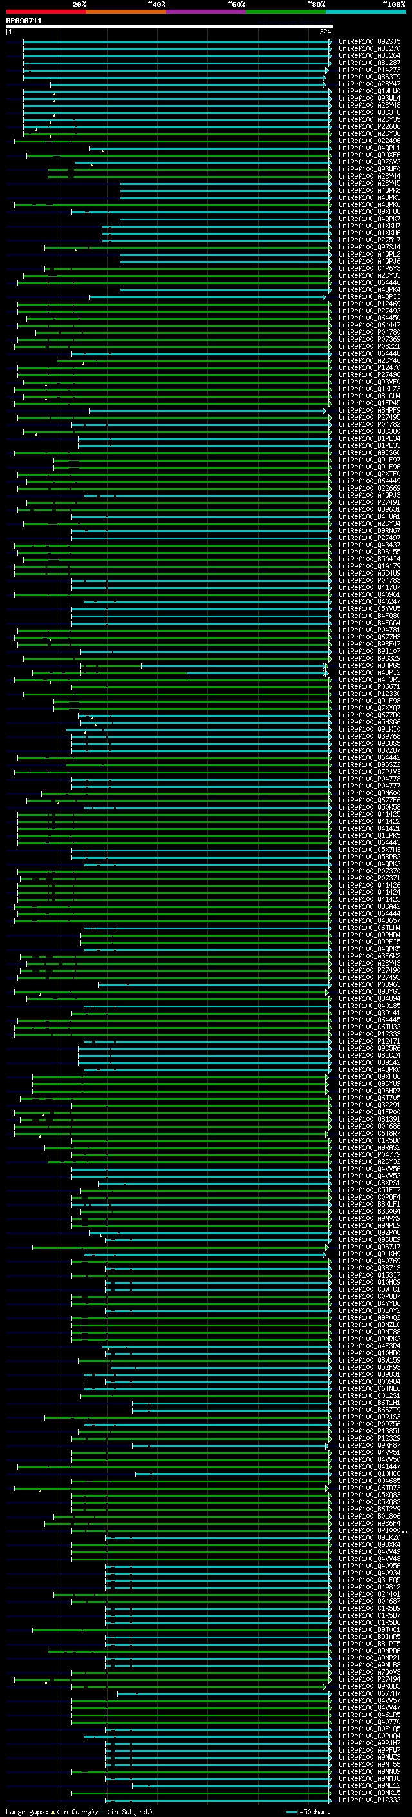The width and height of the screenshot is (412, 1817).
Task: Open hit UniRef100_P07371
Action: click(370, 878)
